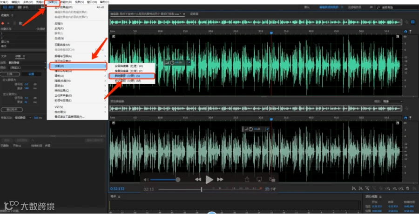Click the play favorite icon in 收藏夹 panel

point(8,24)
